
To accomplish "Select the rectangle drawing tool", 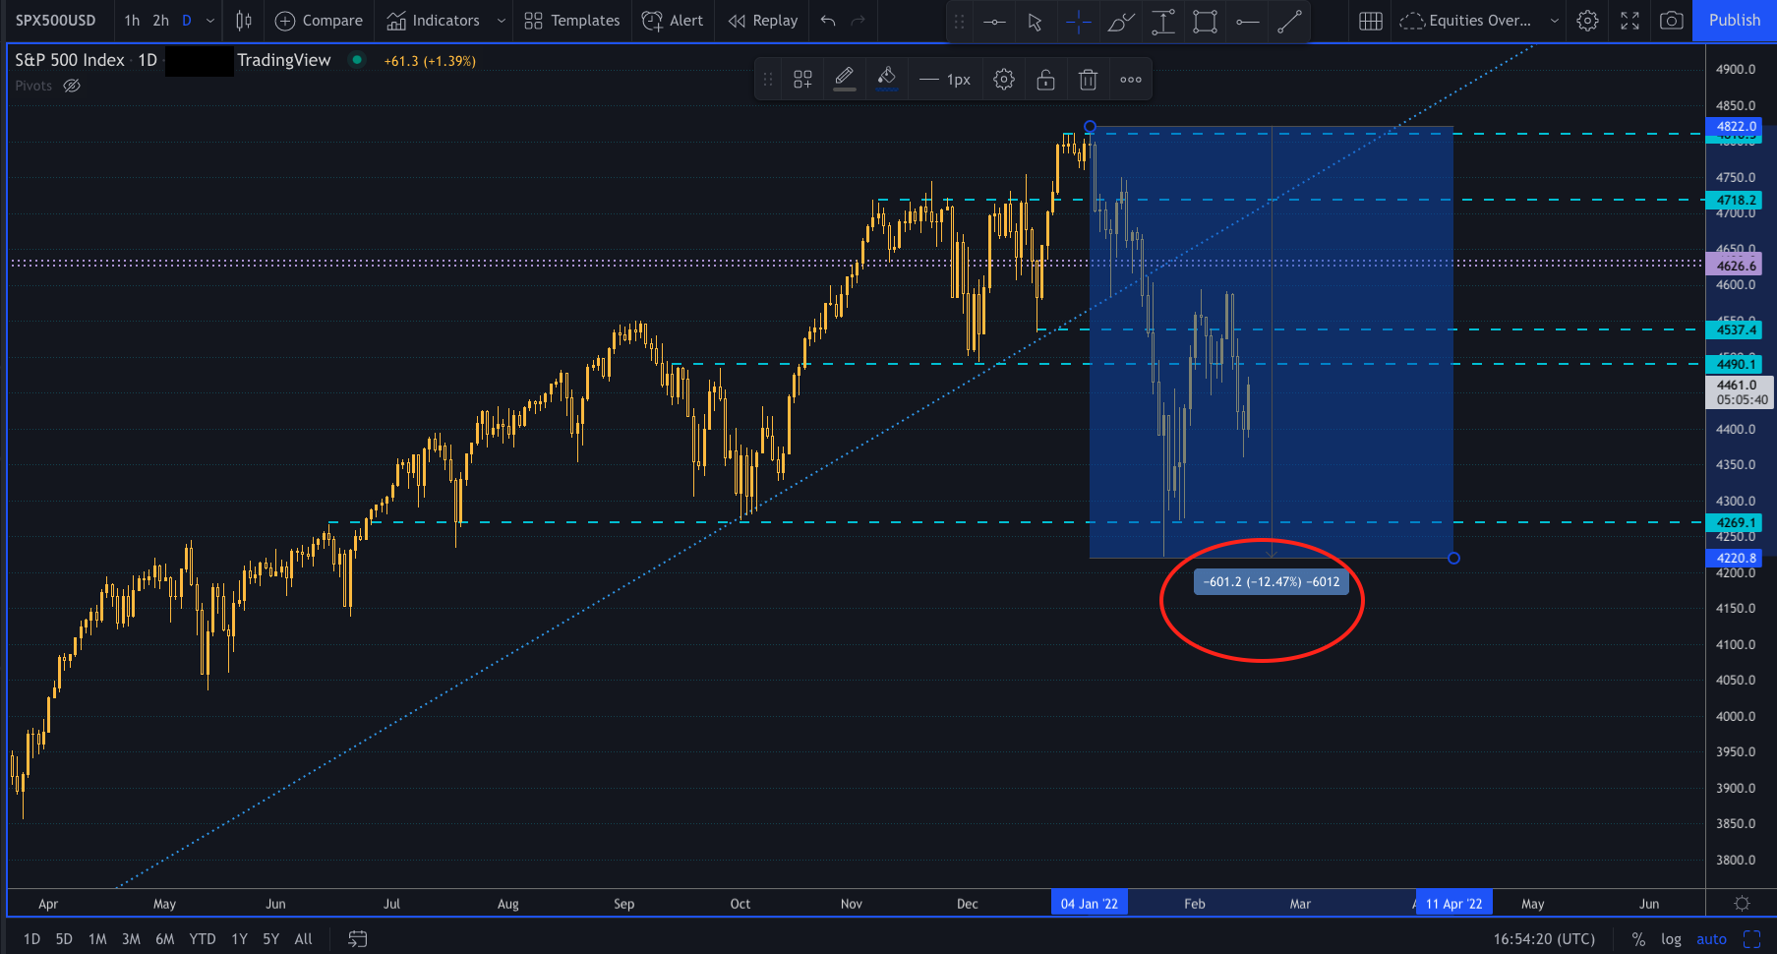I will click(1205, 21).
